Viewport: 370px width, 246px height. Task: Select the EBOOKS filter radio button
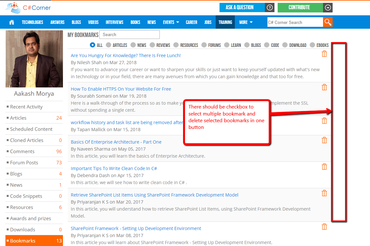tap(312, 45)
